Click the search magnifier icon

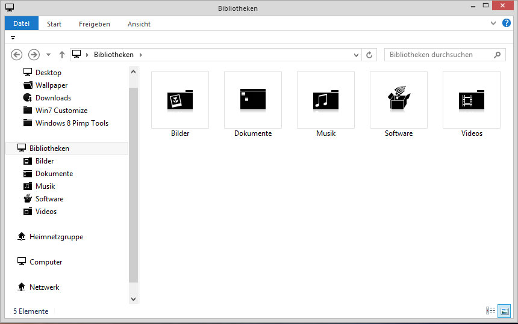pos(497,55)
